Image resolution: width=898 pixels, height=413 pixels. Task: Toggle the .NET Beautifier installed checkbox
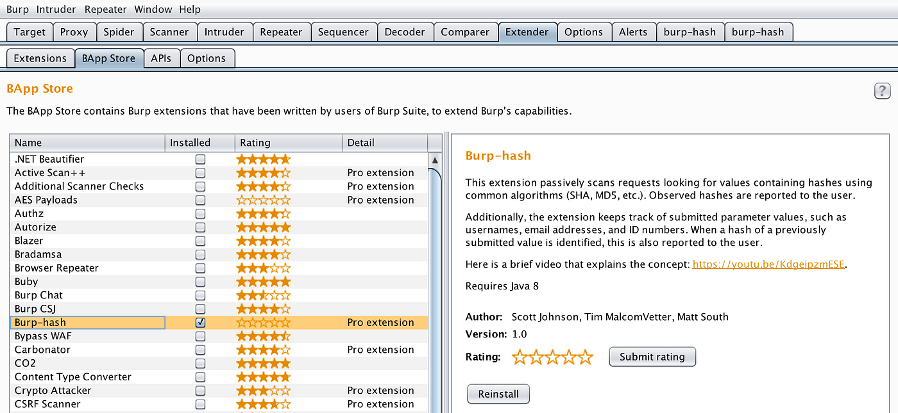tap(201, 159)
